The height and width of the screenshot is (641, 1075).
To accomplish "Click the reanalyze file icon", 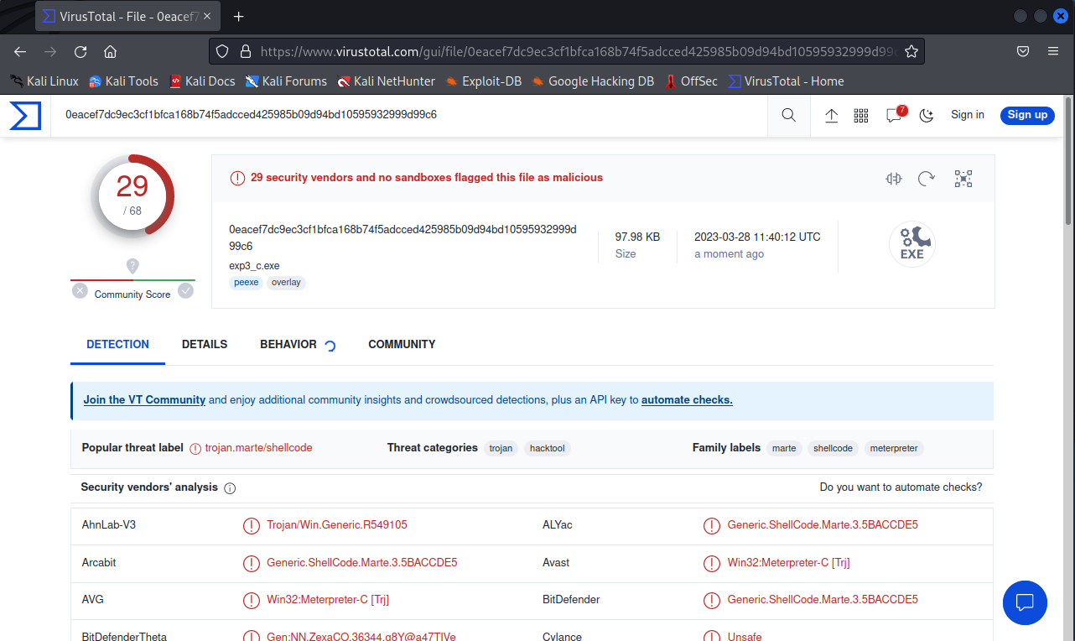I will coord(927,178).
